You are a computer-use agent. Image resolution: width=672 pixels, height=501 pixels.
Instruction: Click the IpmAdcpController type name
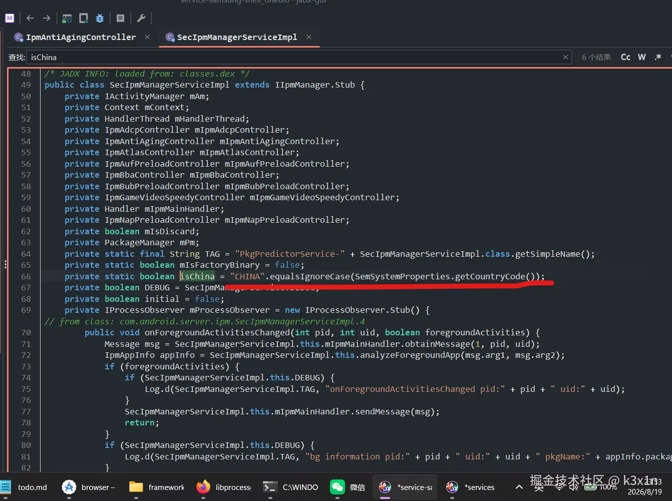[x=147, y=130]
